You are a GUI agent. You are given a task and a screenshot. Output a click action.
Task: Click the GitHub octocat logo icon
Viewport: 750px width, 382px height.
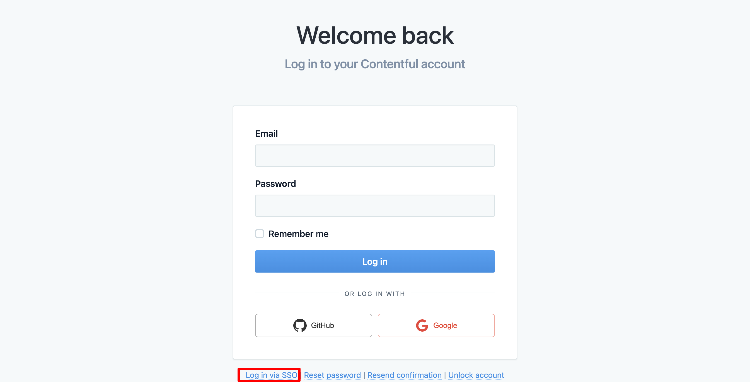[x=300, y=325]
